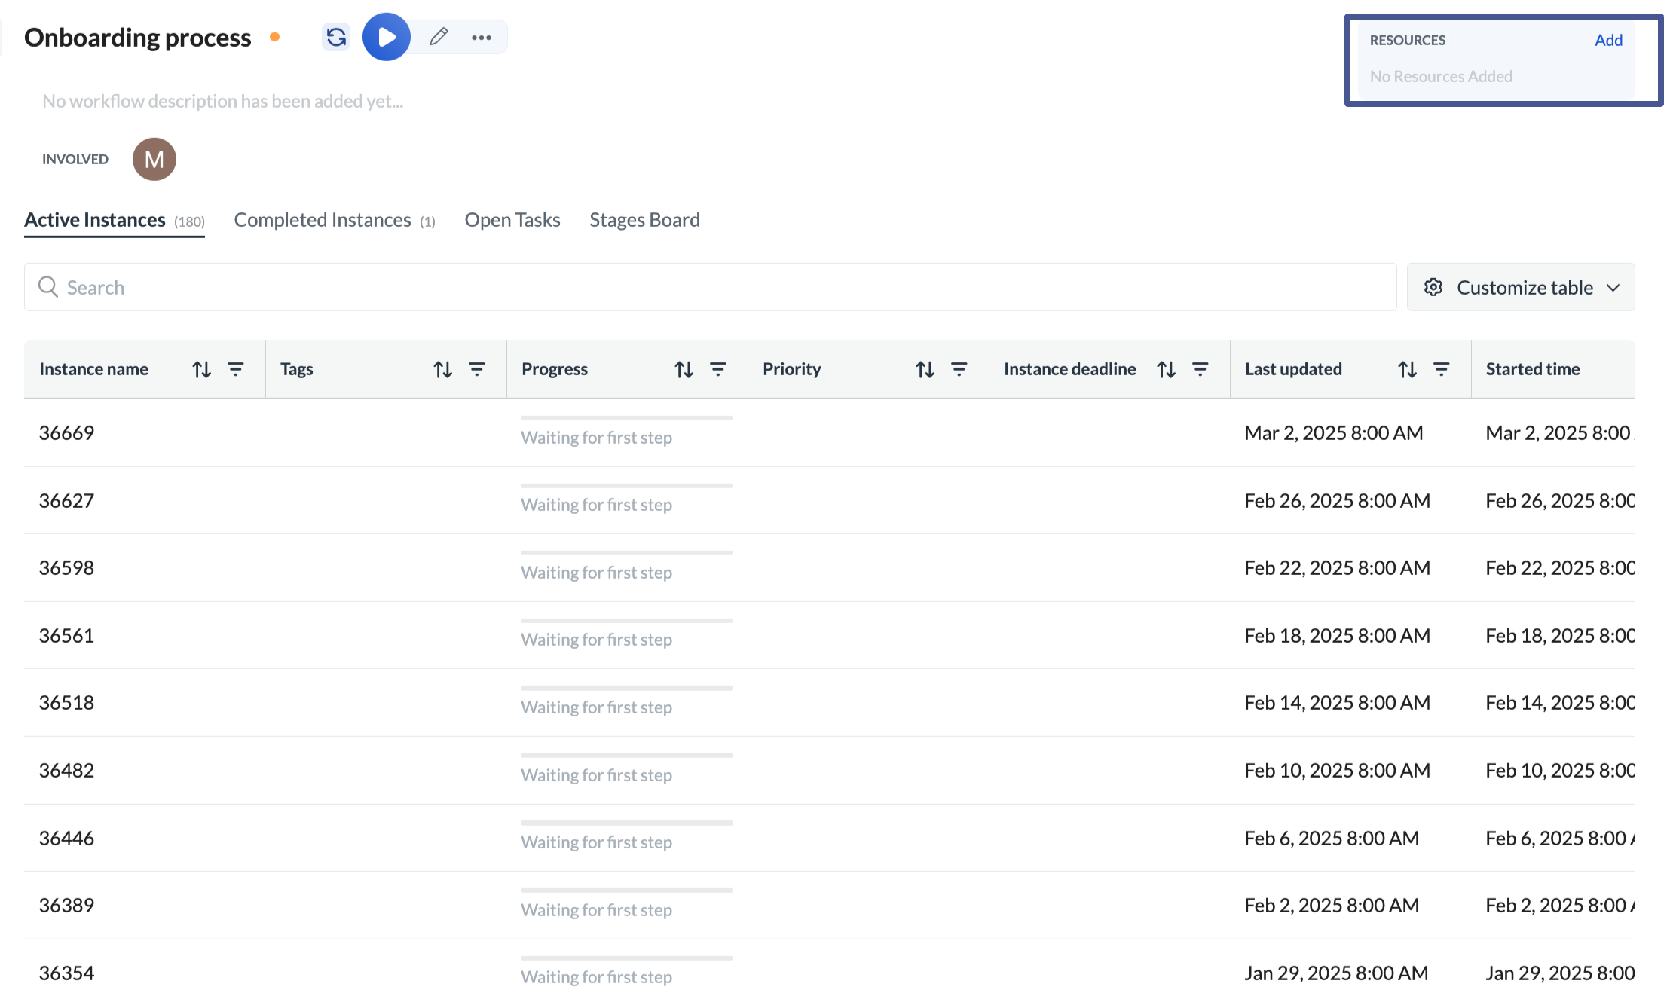Click Last updated Feb 14, 2025 8:00 AM

click(1337, 702)
